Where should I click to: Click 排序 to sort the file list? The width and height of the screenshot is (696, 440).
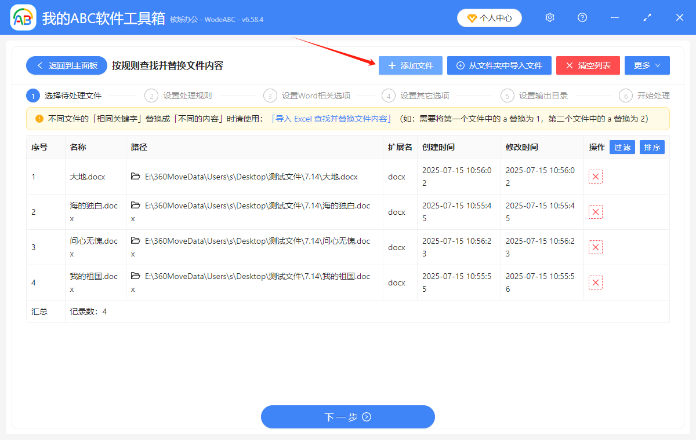(x=652, y=147)
